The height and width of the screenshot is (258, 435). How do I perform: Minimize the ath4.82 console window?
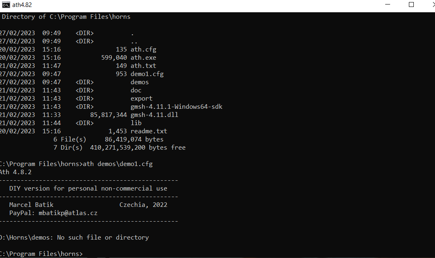(388, 4)
